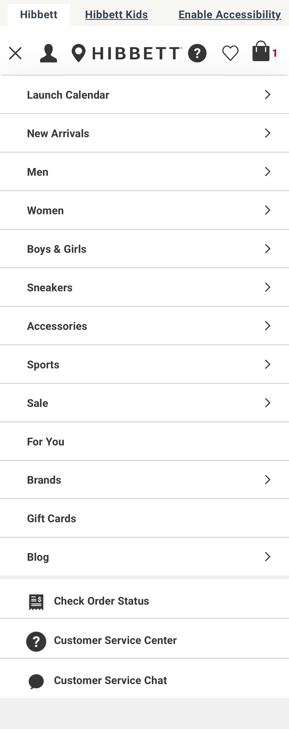Expand the Launch Calendar chevron
The height and width of the screenshot is (729, 289).
click(267, 95)
